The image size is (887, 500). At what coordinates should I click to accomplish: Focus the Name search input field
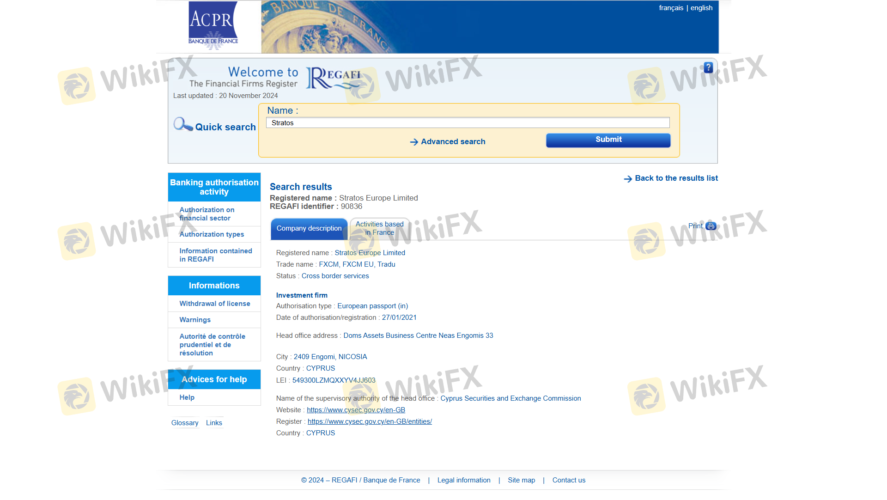(468, 123)
